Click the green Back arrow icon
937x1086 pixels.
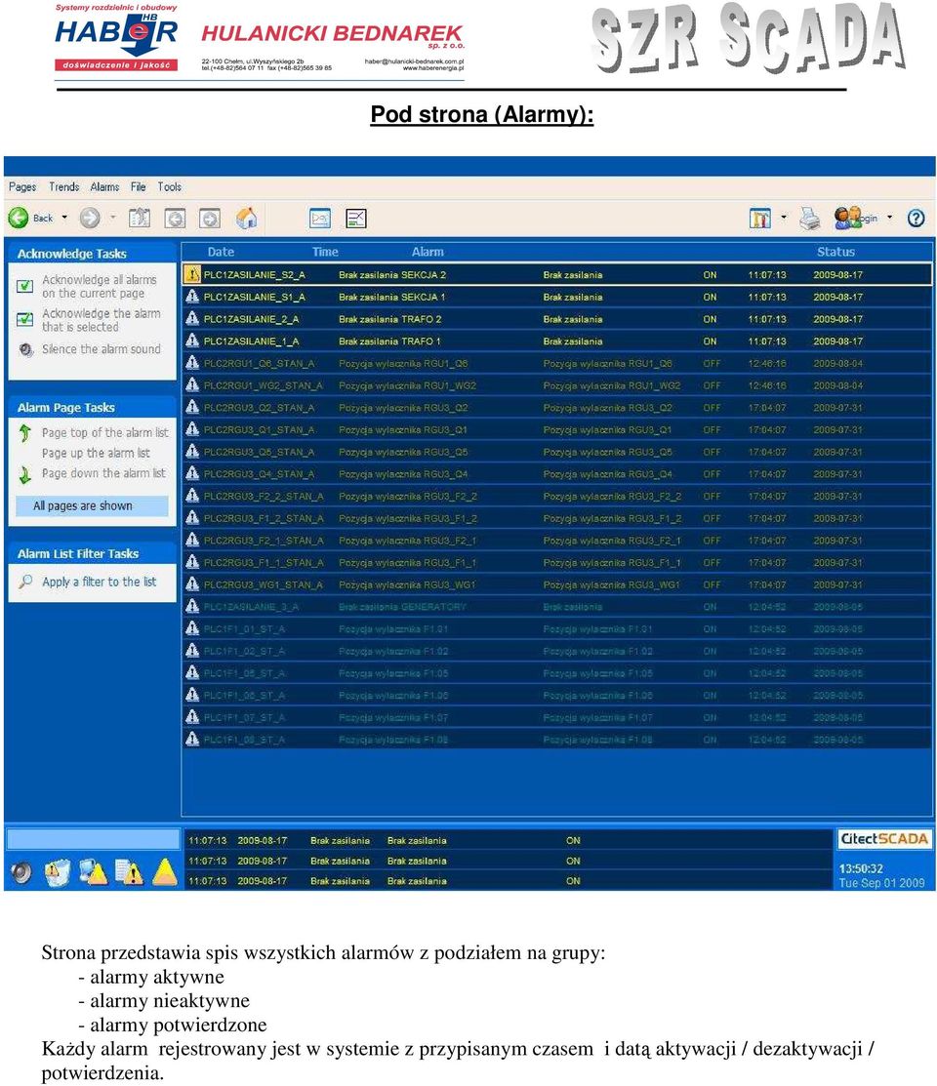coord(19,219)
